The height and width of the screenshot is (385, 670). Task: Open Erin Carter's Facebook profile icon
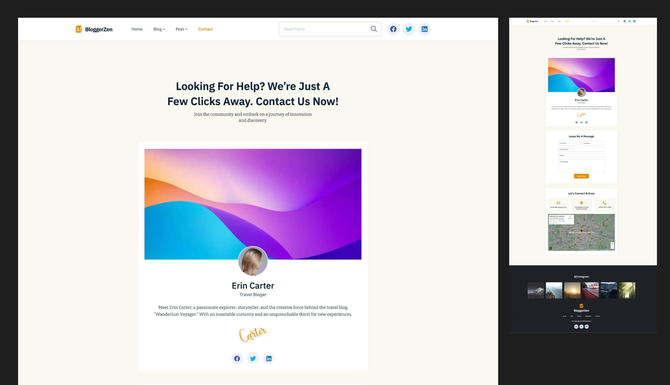237,359
